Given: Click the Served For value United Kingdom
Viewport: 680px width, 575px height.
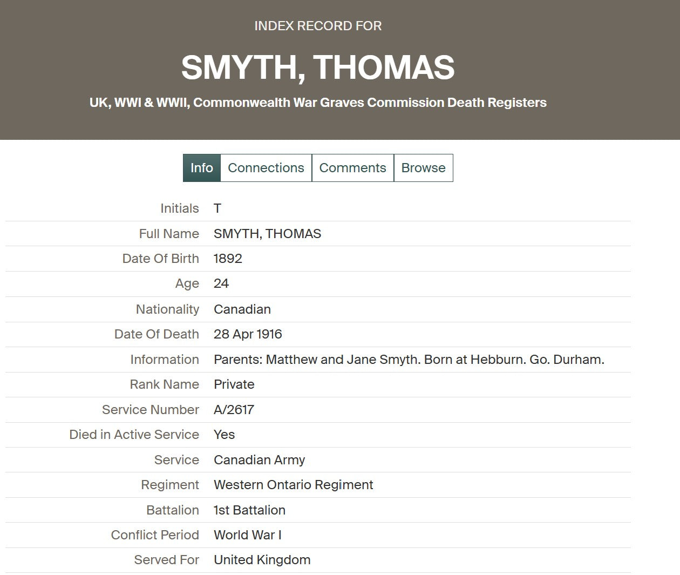Looking at the screenshot, I should [262, 560].
